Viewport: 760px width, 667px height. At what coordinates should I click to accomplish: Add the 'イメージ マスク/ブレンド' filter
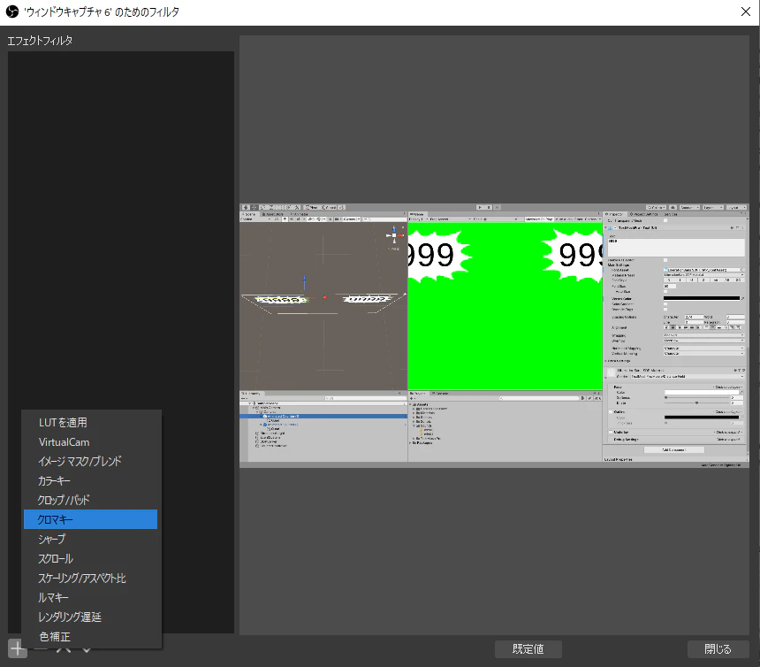pyautogui.click(x=91, y=461)
